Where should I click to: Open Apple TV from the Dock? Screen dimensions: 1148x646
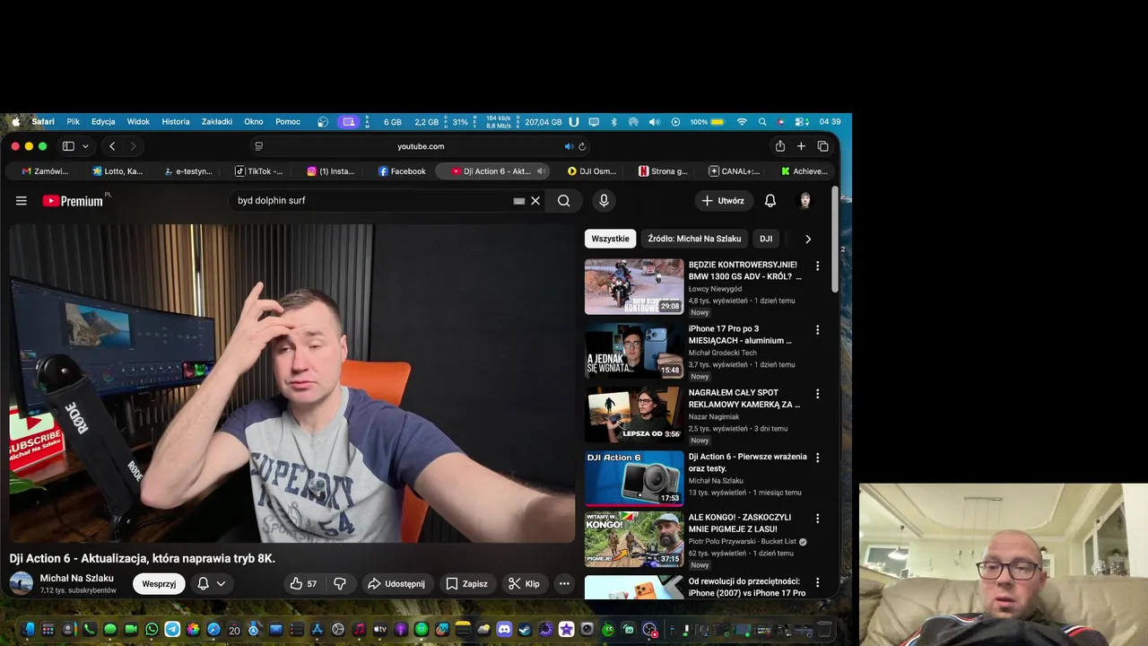pyautogui.click(x=380, y=630)
